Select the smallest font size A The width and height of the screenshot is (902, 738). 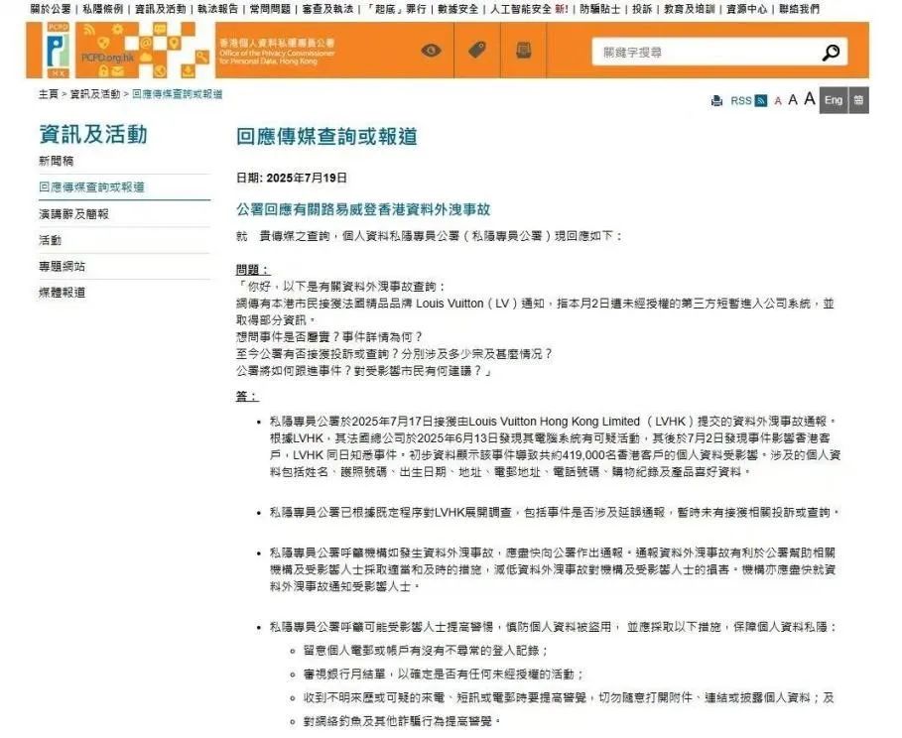pyautogui.click(x=778, y=101)
